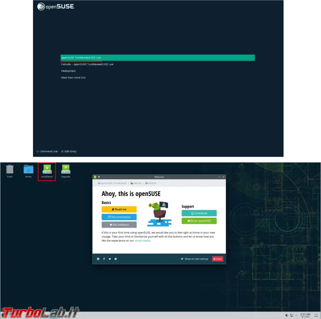This screenshot has height=319, width=321.
Task: Open the clock showing 3:31 AM
Action: pos(305,315)
